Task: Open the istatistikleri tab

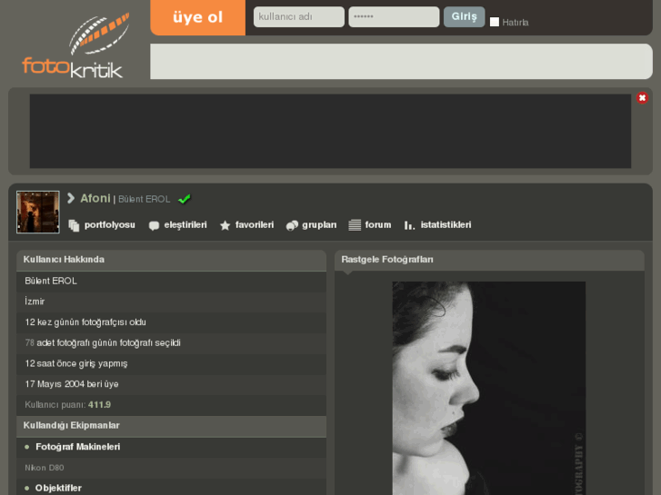Action: 446,225
